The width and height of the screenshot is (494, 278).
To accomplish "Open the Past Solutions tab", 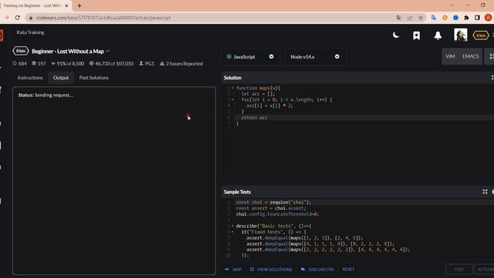I will [x=94, y=77].
